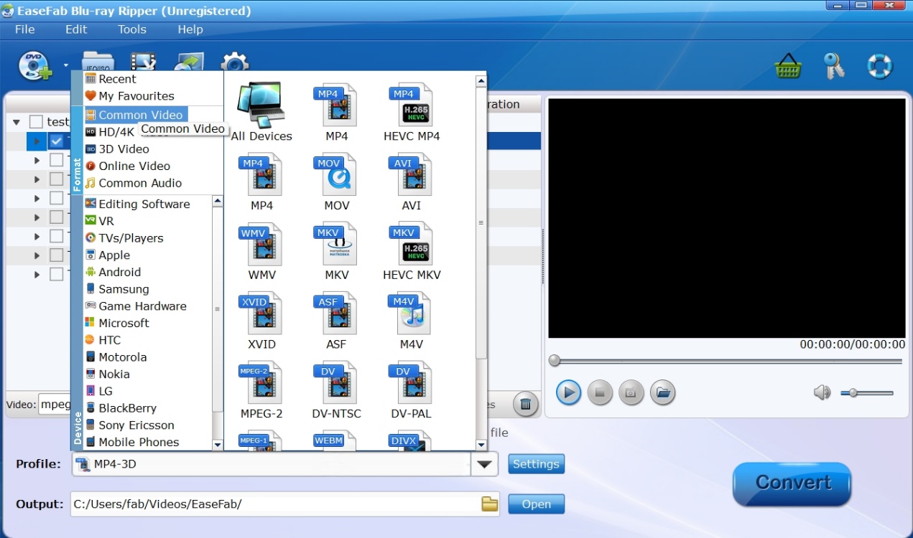The height and width of the screenshot is (538, 913).
Task: Uncheck the first selected title checkbox
Action: coord(56,141)
